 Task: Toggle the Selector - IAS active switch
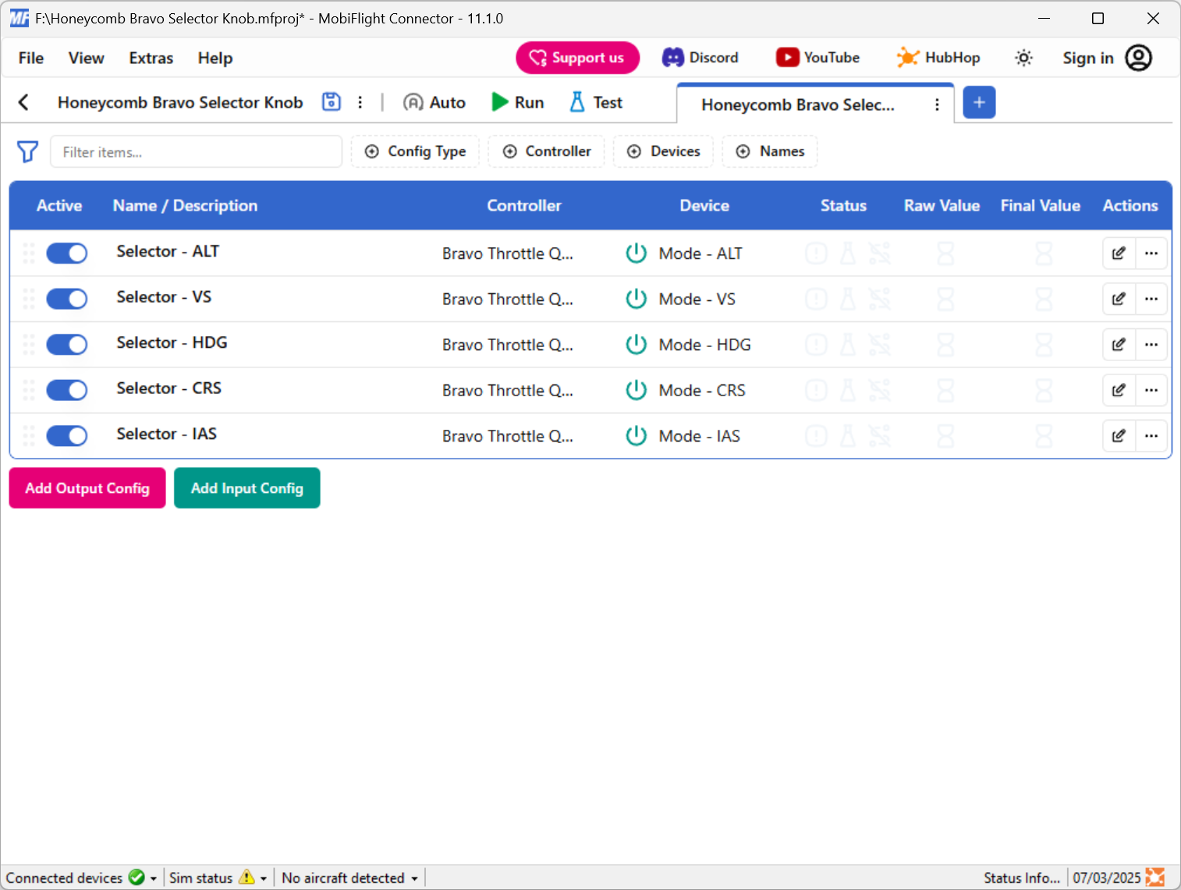[66, 435]
